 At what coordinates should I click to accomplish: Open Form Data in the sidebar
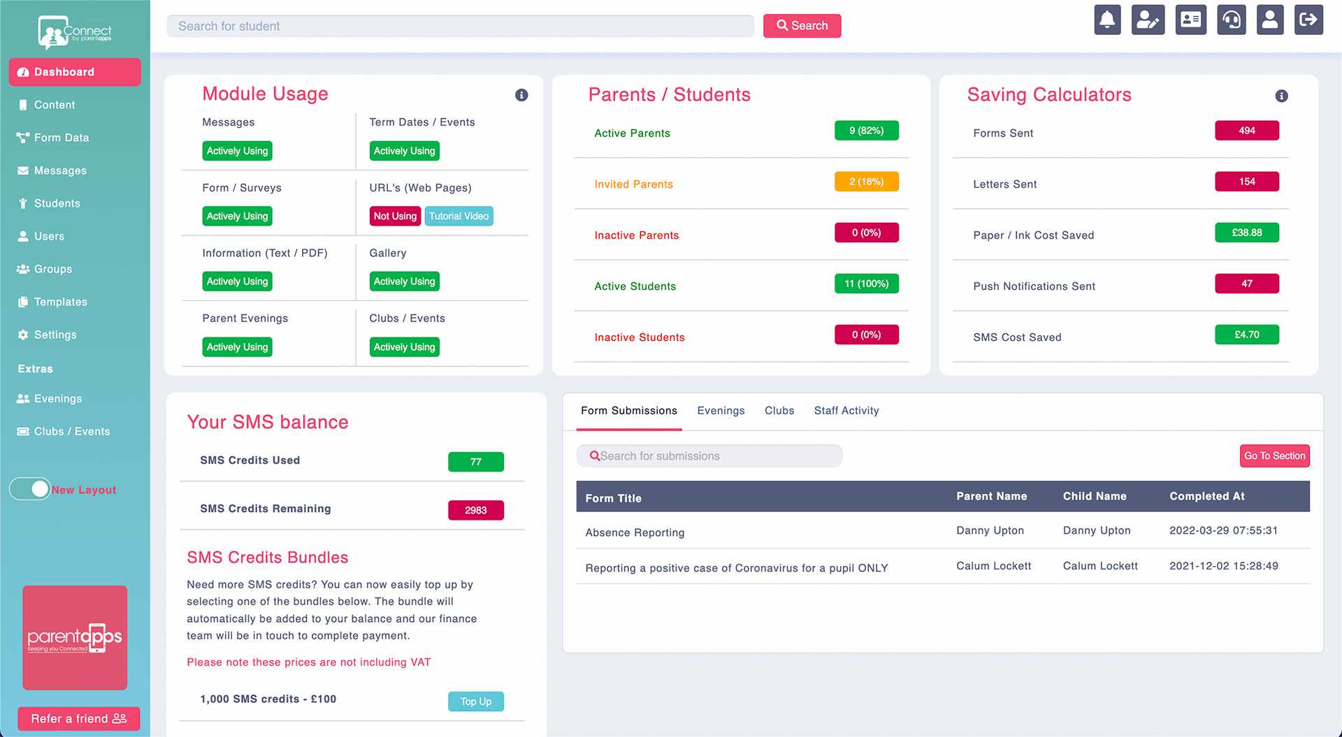(x=62, y=138)
